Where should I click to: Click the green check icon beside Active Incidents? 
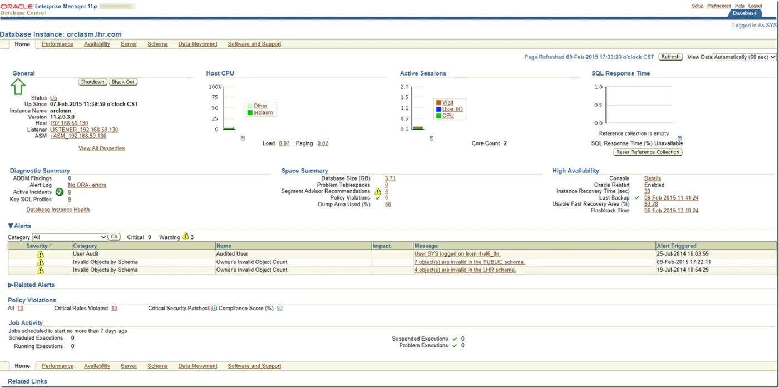click(60, 192)
